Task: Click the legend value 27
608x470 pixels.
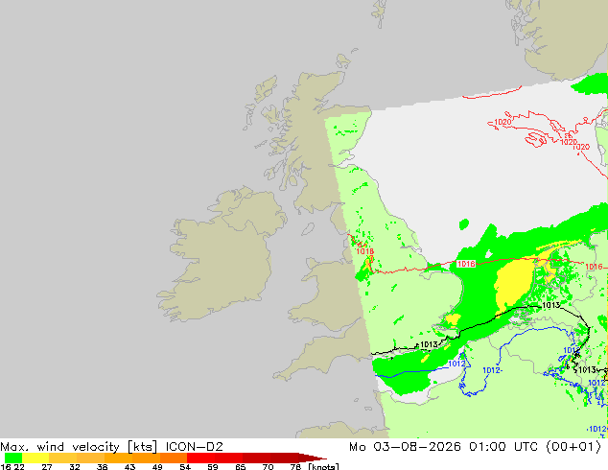Action: 47,466
